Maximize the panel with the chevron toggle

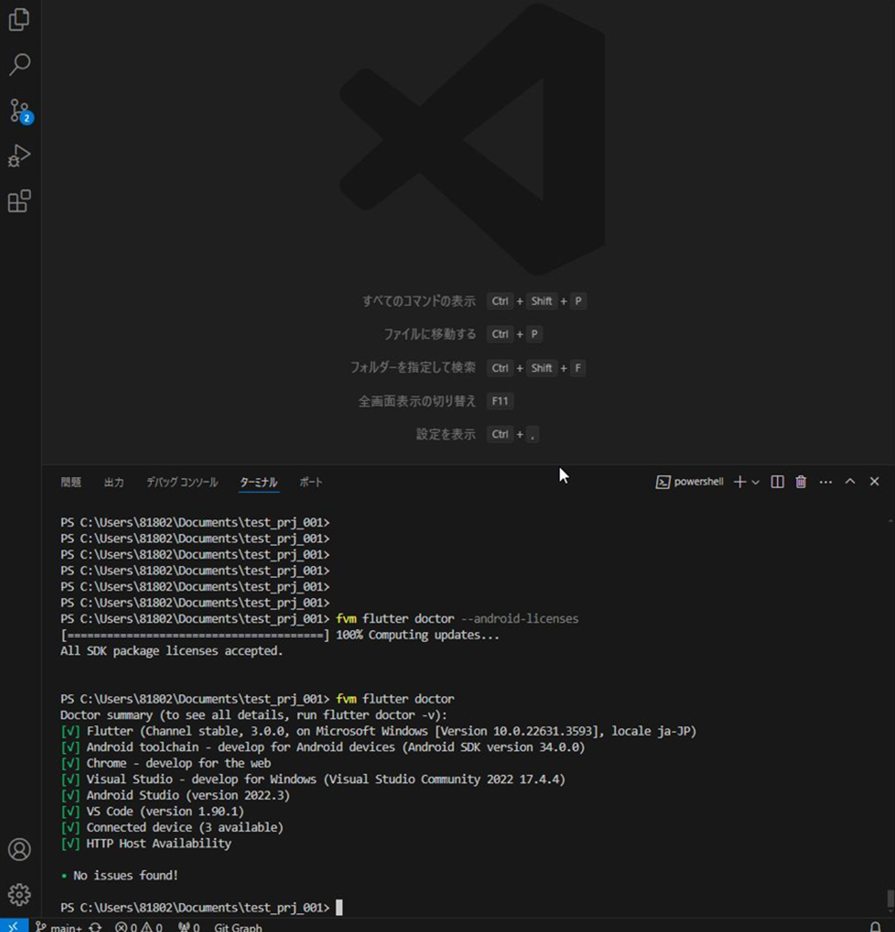point(850,482)
